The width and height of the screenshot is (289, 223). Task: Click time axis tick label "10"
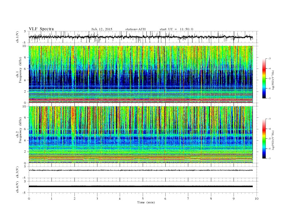257,199
